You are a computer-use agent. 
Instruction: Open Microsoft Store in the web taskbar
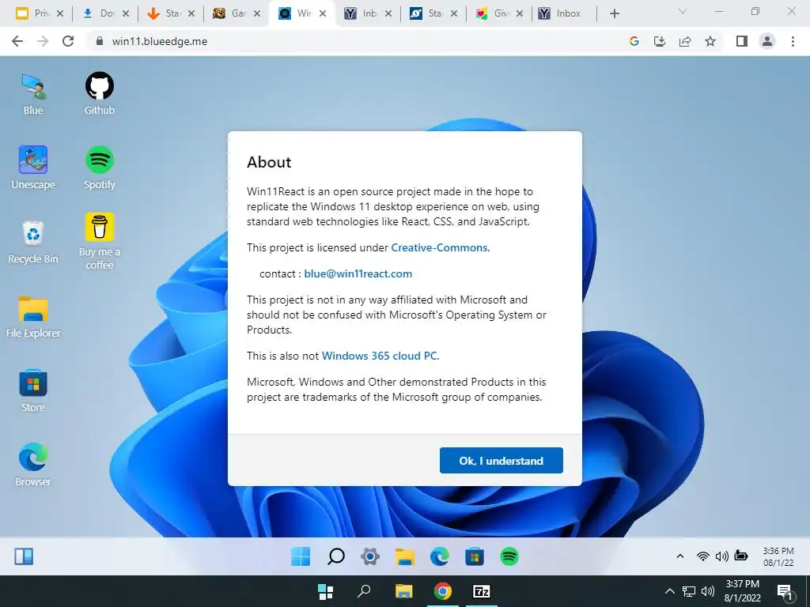475,556
